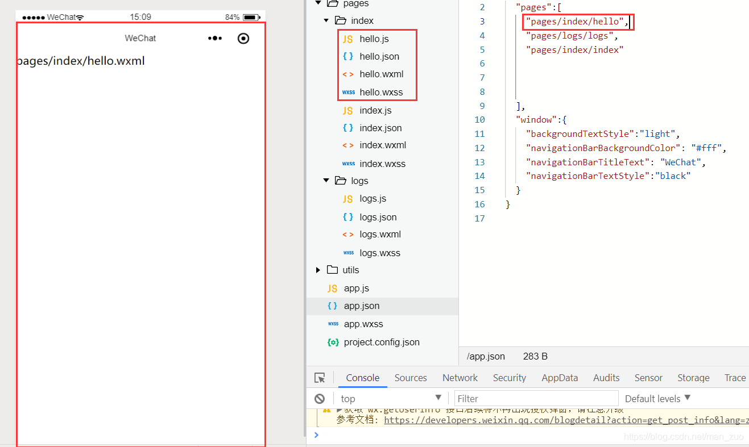Switch to the Console tab
The image size is (749, 447).
pyautogui.click(x=362, y=378)
